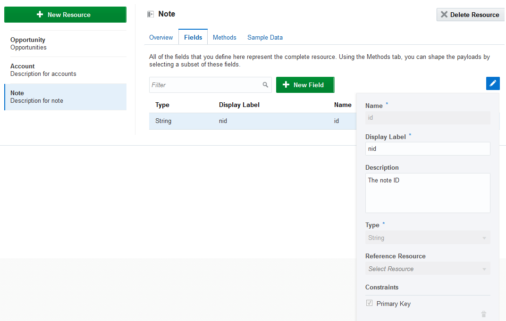Click the pencil edit icon button
This screenshot has width=506, height=321.
[493, 83]
